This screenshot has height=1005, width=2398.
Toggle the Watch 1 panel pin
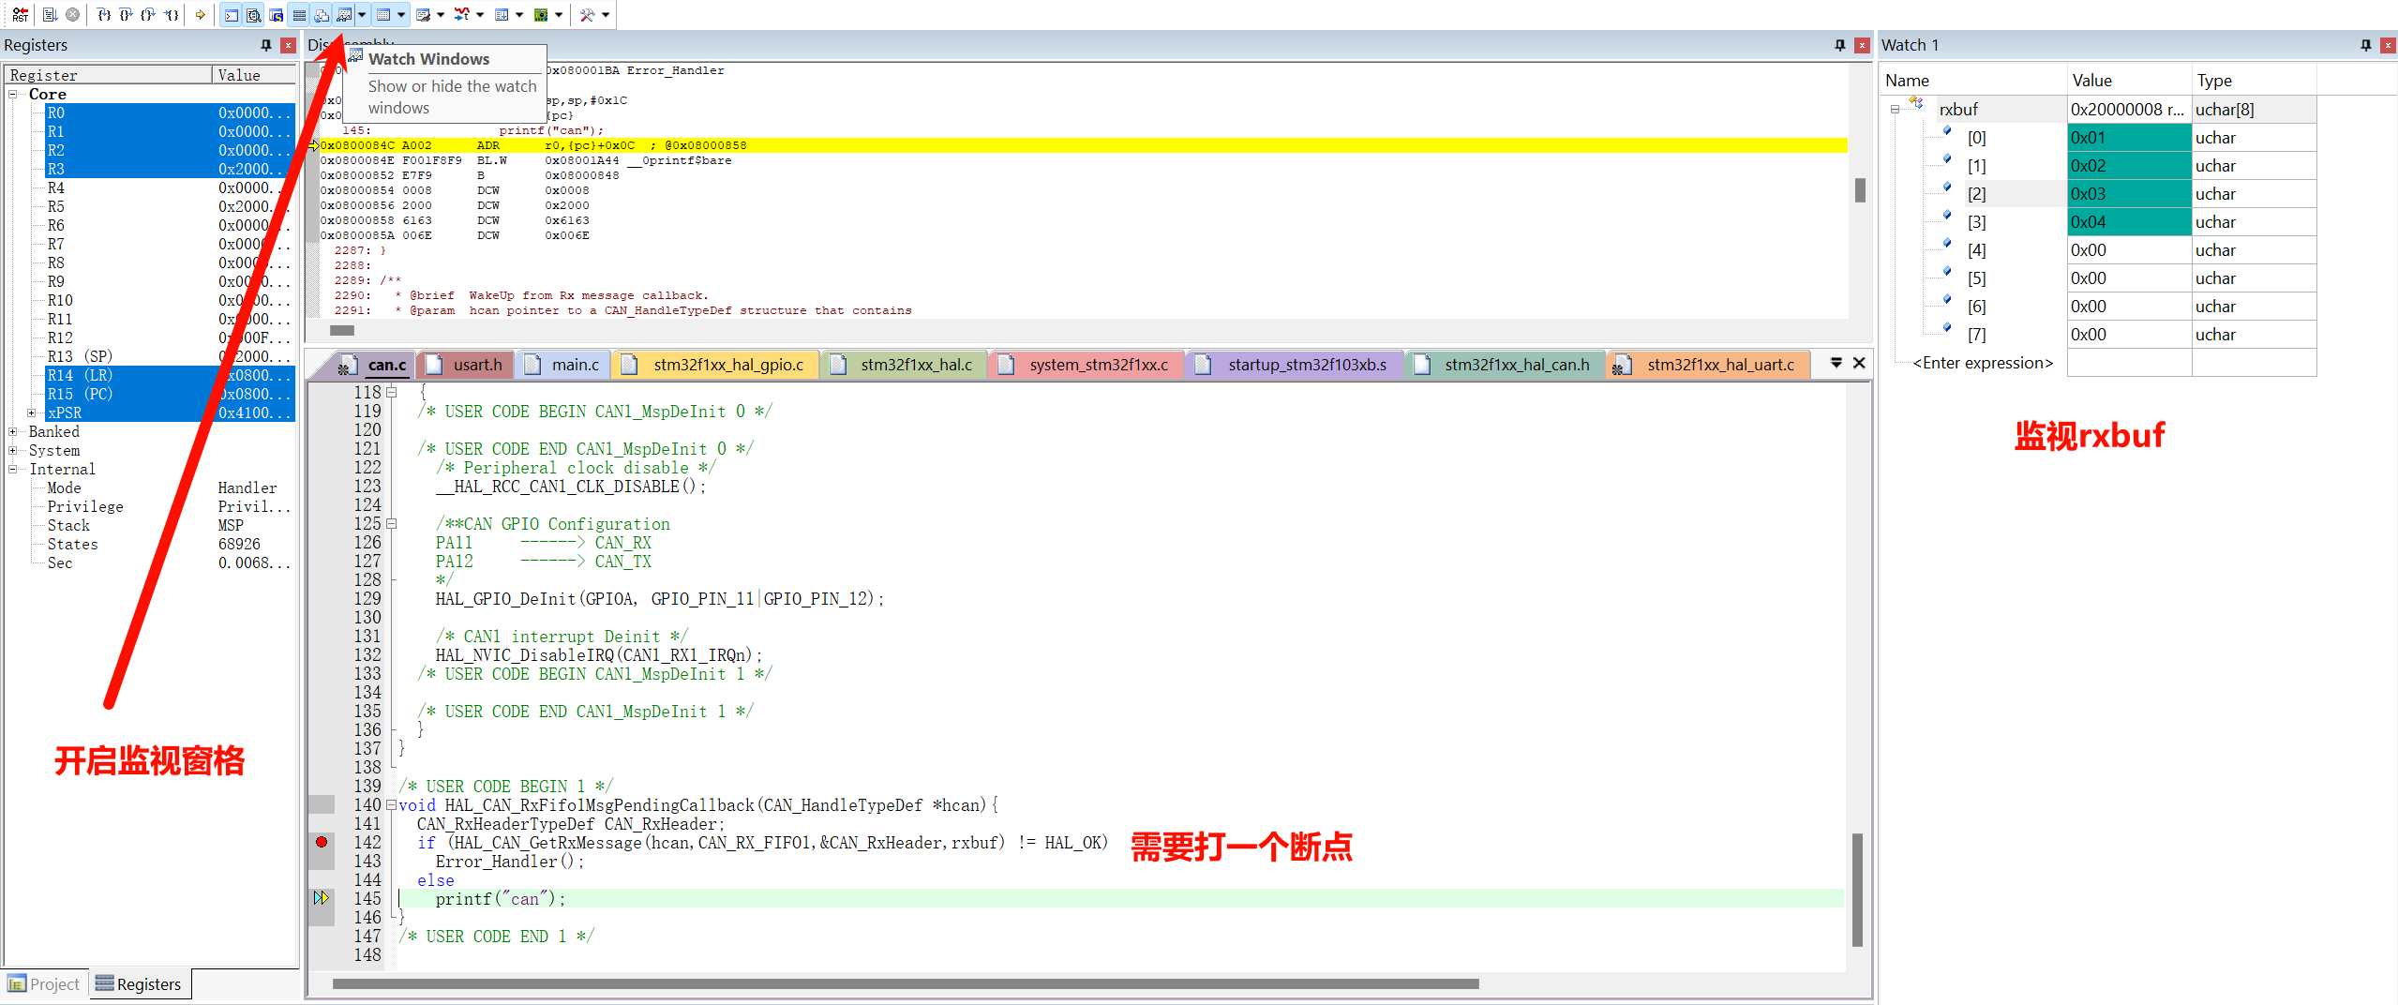tap(2365, 45)
